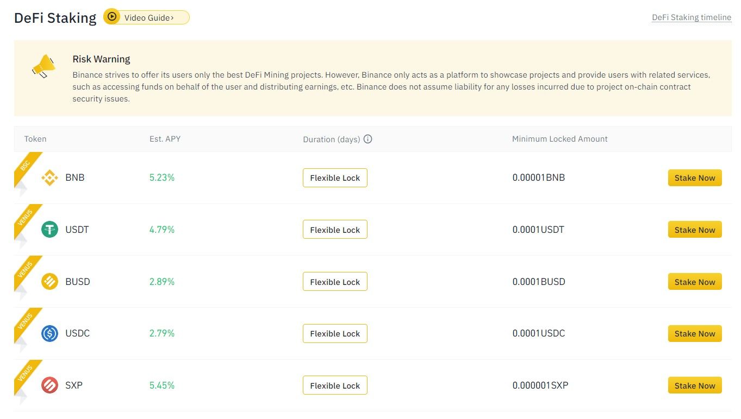Select Flexible Lock for USDC

(x=335, y=333)
